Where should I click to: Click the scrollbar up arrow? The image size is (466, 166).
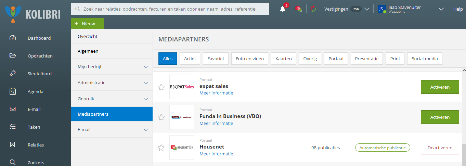click(x=464, y=70)
